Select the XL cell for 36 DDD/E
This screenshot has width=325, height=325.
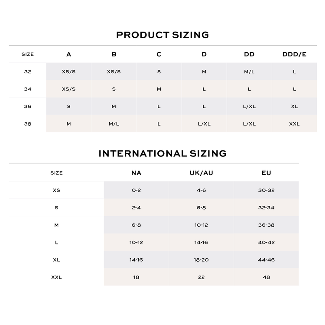[x=294, y=106]
